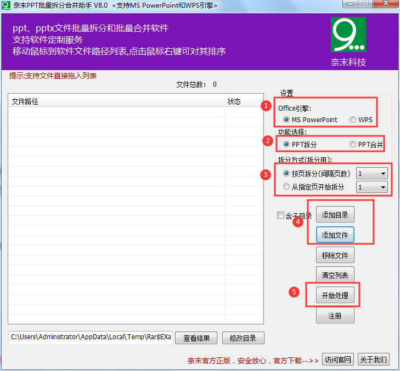Click the 文件路径 column header
The height and width of the screenshot is (371, 400).
tap(116, 101)
